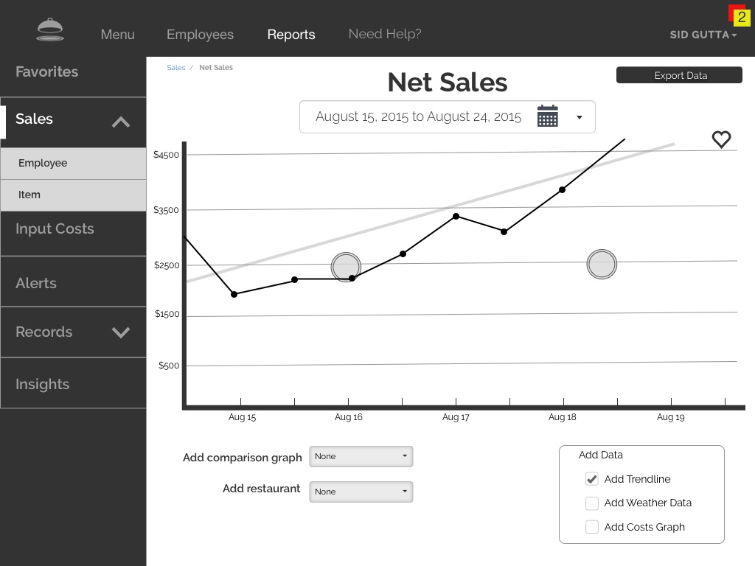This screenshot has width=755, height=566.
Task: Select the Reports tab
Action: (290, 35)
